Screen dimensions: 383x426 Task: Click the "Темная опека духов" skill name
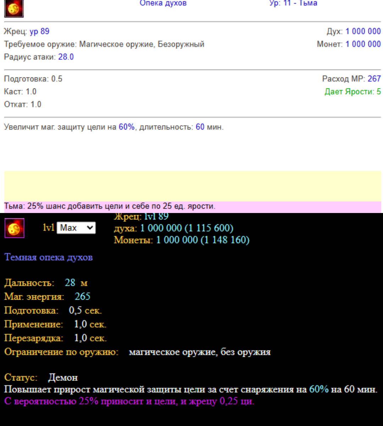click(49, 257)
